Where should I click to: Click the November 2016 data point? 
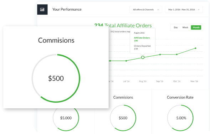click(x=195, y=48)
